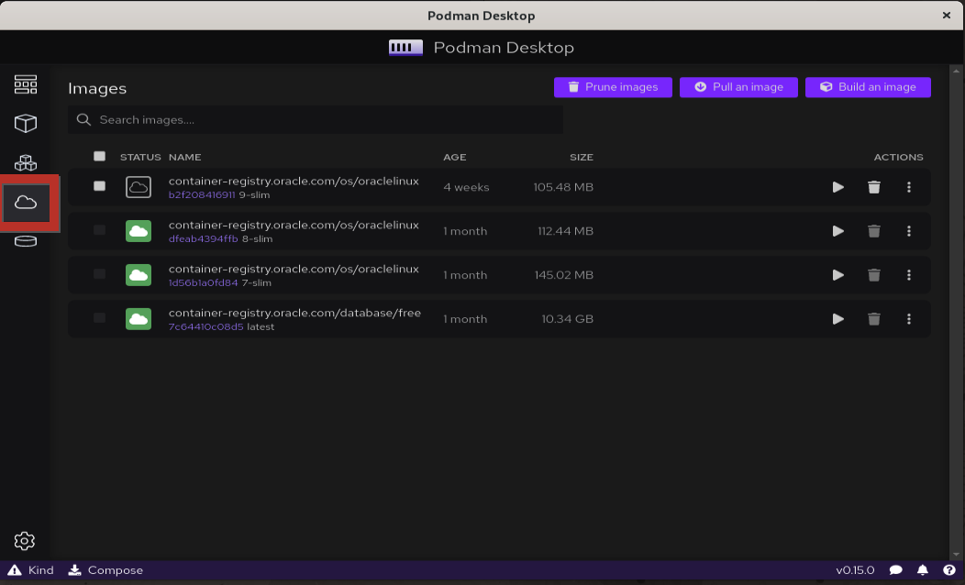This screenshot has width=965, height=585.
Task: Open notifications bell in status bar
Action: tap(923, 570)
